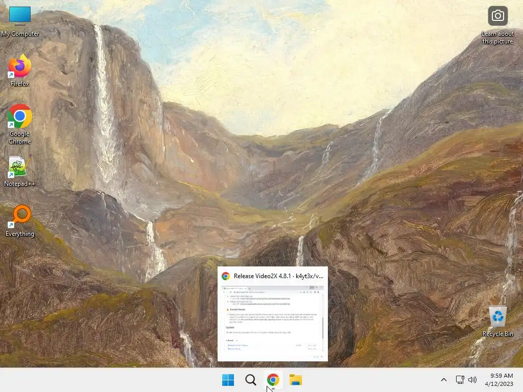Click the Learn about this picture icon
The image size is (523, 392).
point(497,26)
